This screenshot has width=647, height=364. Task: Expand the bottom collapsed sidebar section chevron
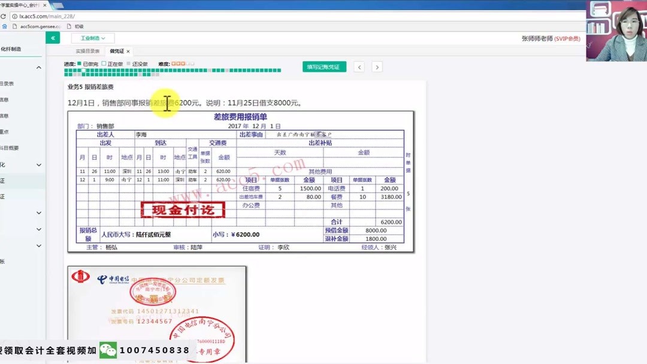(40, 245)
